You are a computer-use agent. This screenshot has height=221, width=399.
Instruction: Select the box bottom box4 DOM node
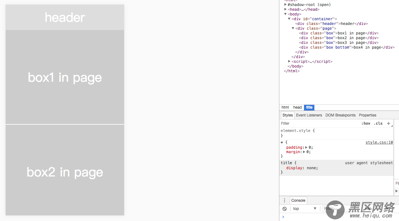347,47
